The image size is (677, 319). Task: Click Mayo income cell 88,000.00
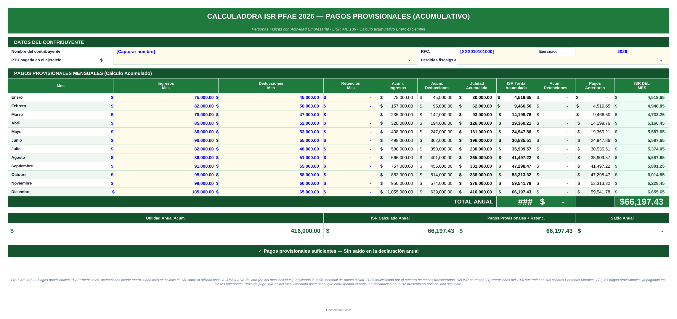coord(166,132)
